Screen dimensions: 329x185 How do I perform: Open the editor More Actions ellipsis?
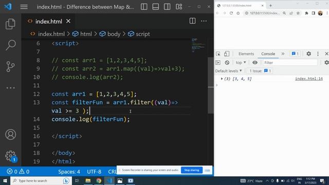[204, 21]
